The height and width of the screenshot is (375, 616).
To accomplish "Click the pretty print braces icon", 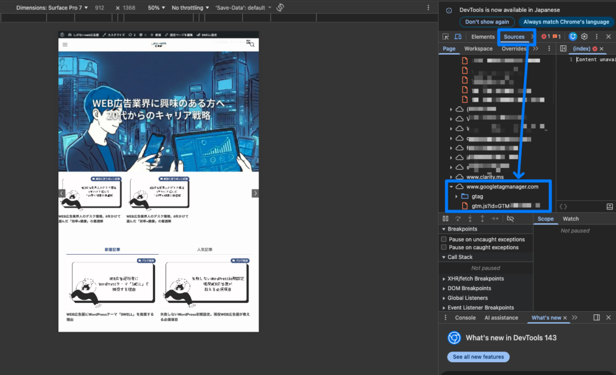I will [x=563, y=206].
